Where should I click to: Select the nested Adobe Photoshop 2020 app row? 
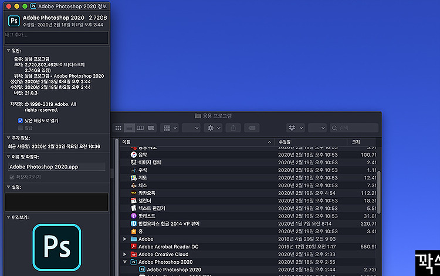[248, 270]
